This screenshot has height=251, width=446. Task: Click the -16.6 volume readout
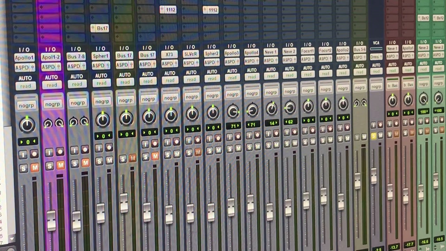coord(424,242)
